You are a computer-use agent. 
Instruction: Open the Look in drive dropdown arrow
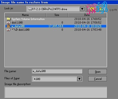(x=82, y=9)
